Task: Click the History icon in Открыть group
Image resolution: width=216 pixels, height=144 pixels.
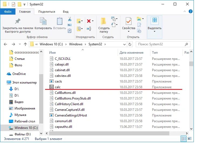Action: pyautogui.click(x=139, y=31)
